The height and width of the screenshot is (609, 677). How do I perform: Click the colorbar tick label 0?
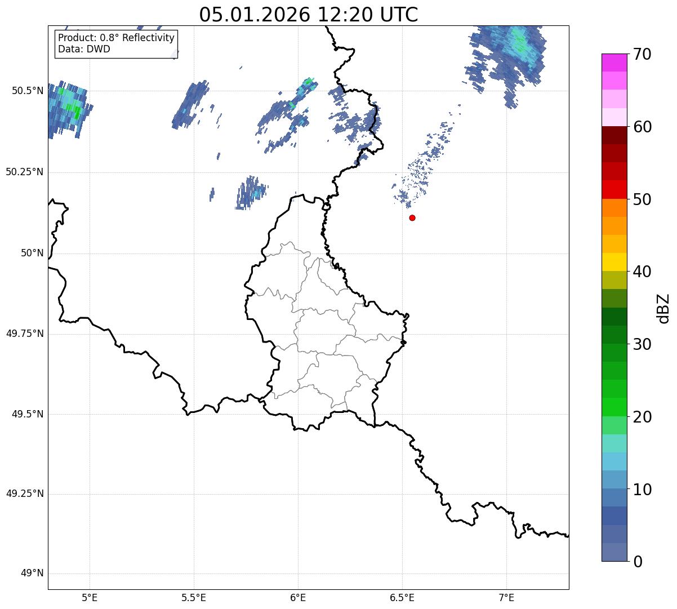(638, 562)
